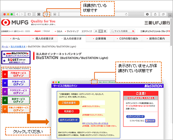
Task: Click the ご契約者番号 input field
Action: coord(93,103)
